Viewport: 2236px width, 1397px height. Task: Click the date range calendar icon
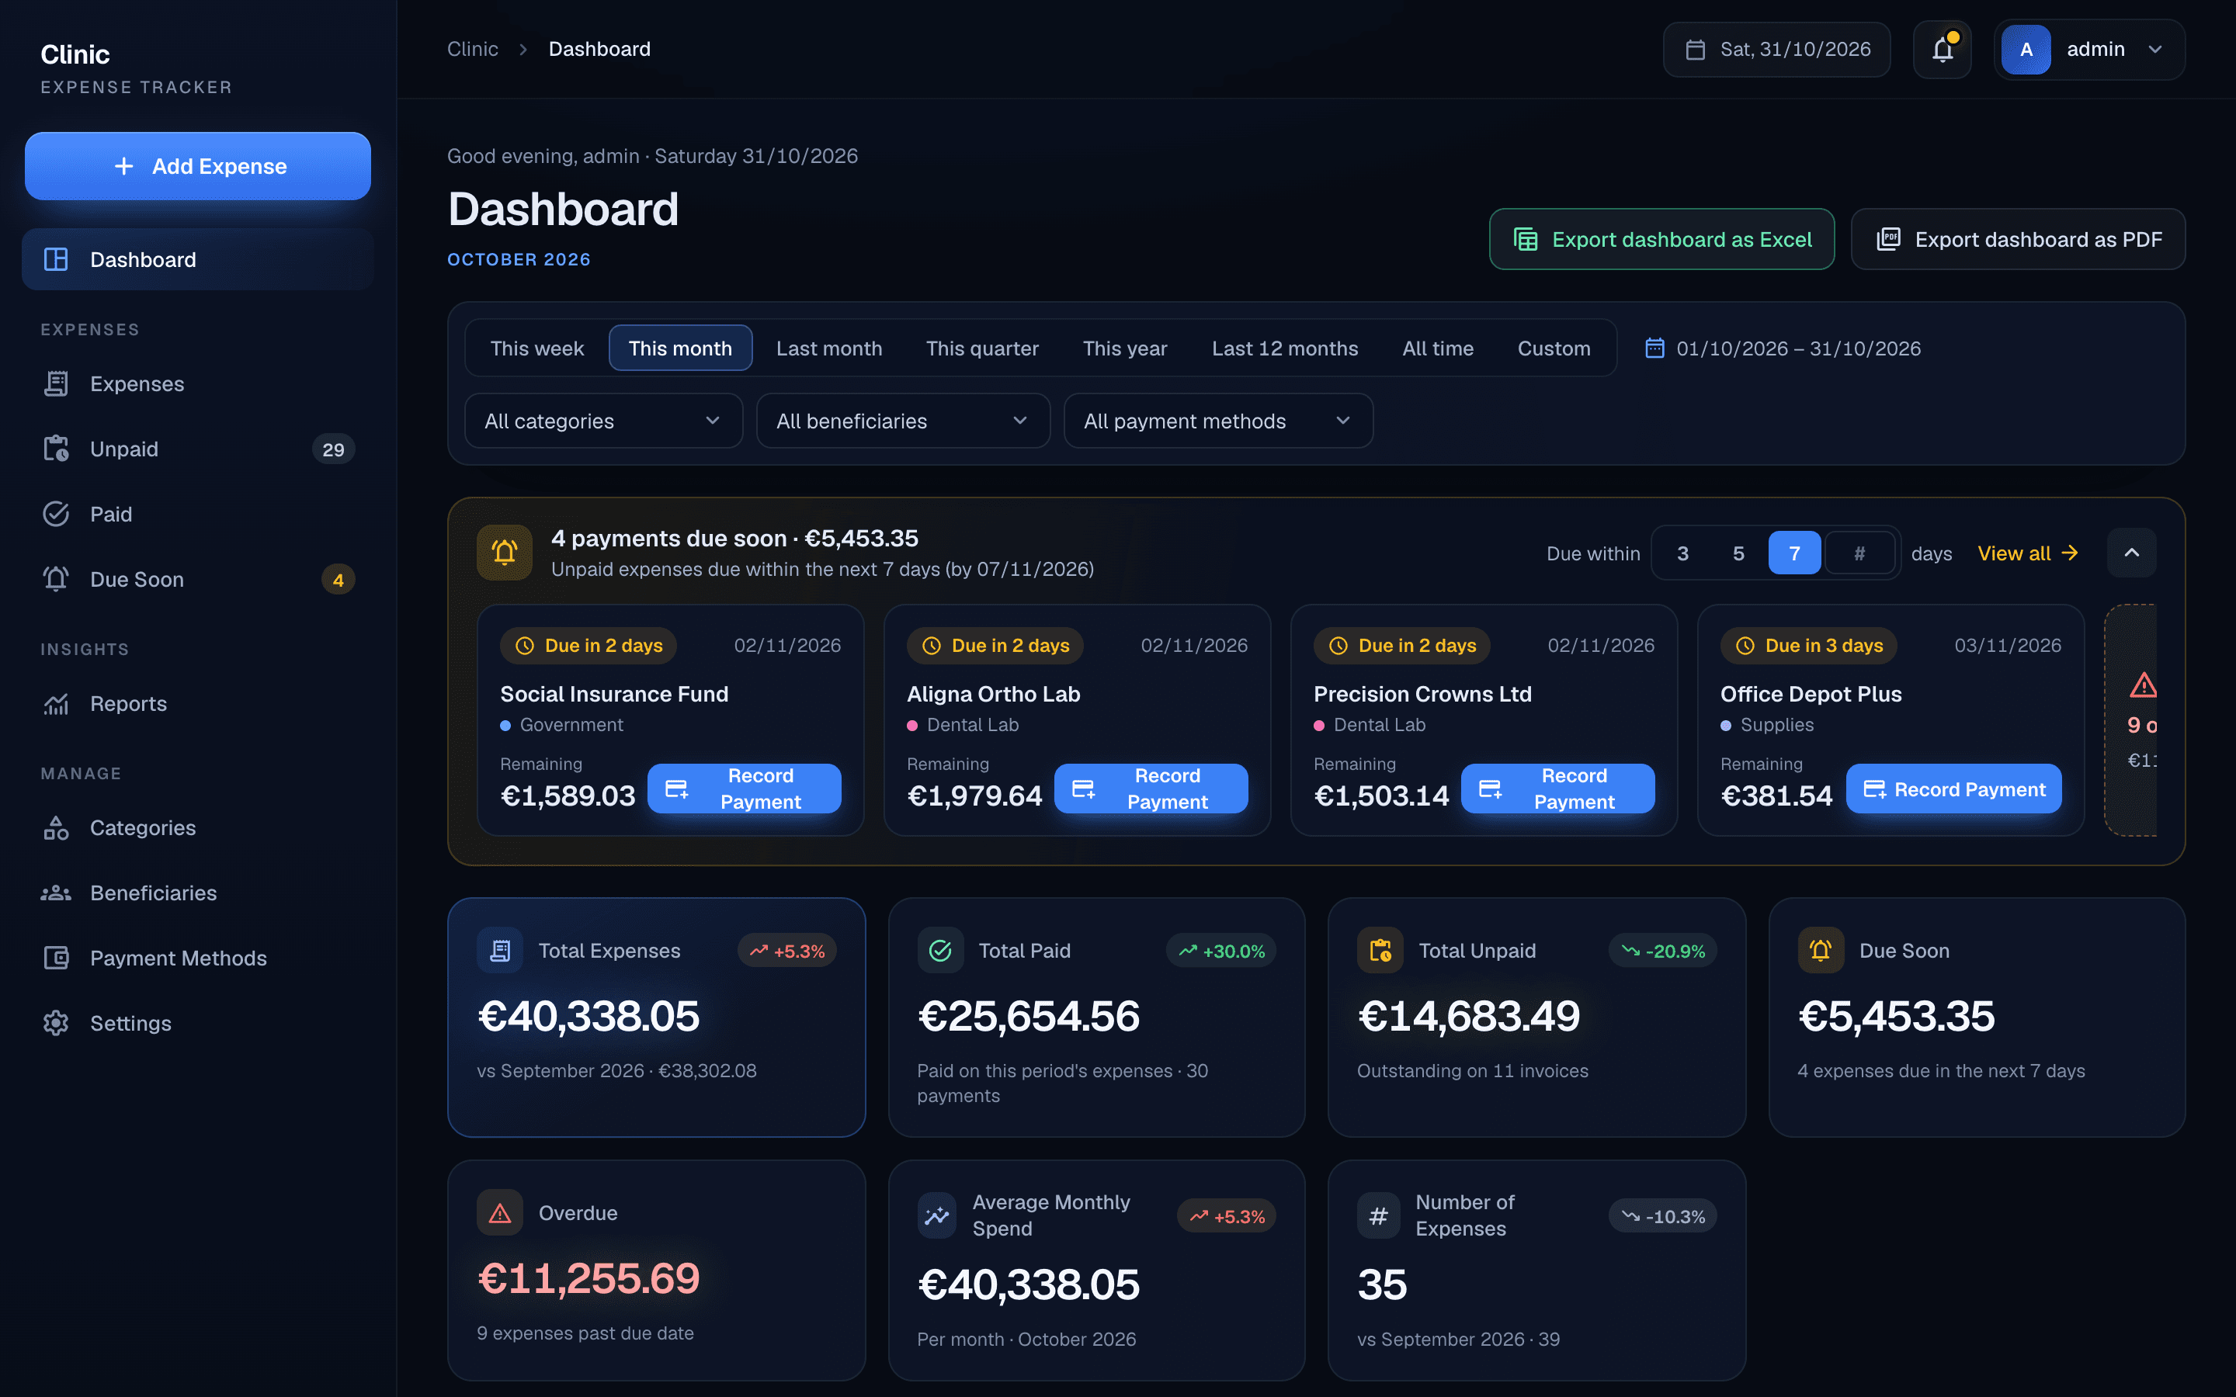click(x=1654, y=348)
